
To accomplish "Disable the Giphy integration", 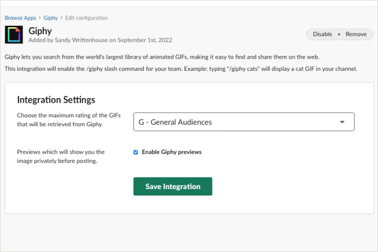I will point(322,34).
